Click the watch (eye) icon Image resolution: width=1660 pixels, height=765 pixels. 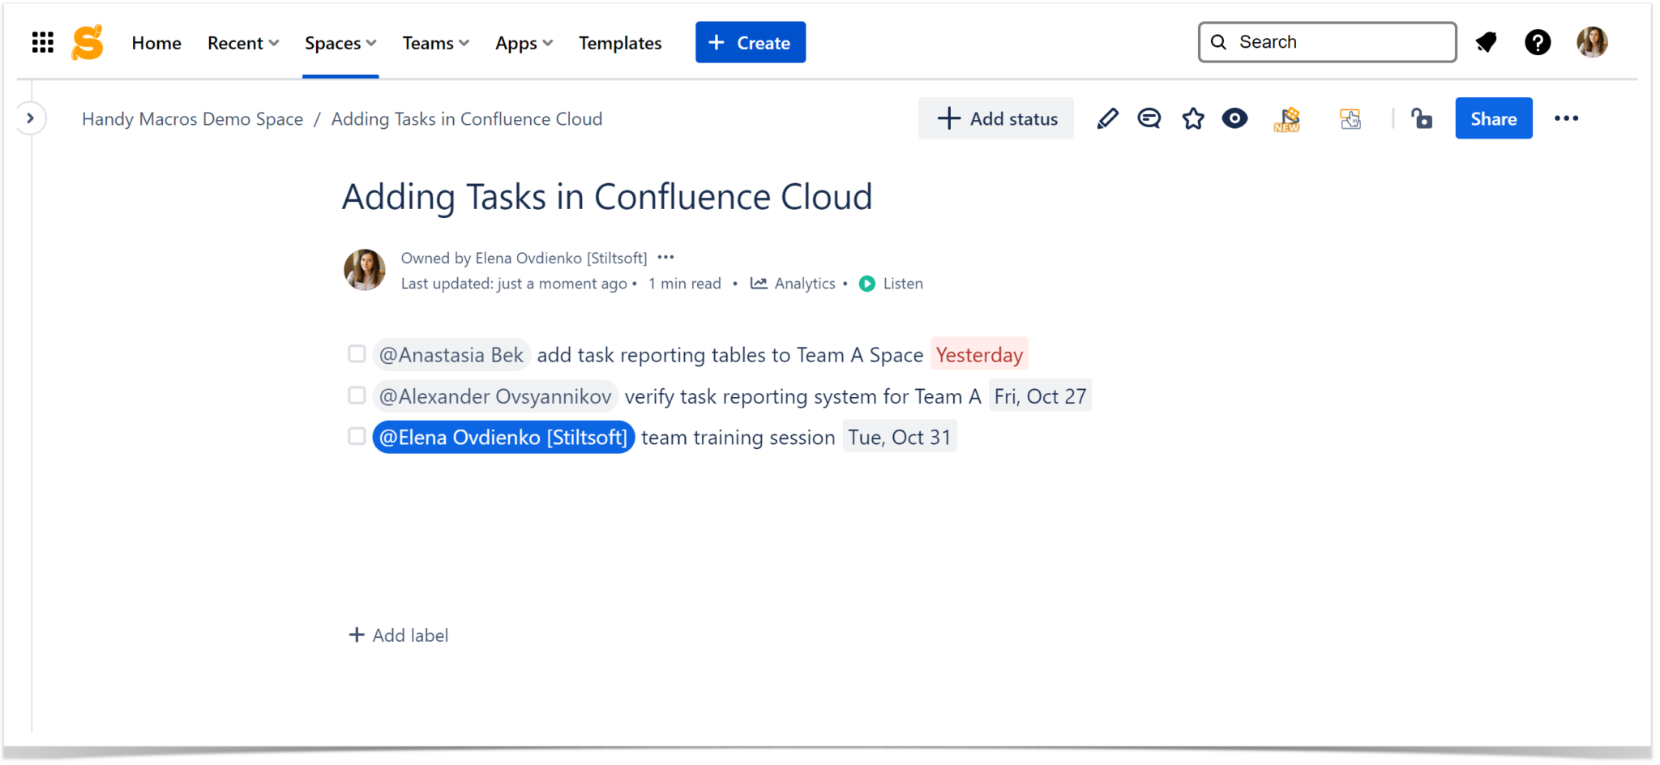(1234, 118)
